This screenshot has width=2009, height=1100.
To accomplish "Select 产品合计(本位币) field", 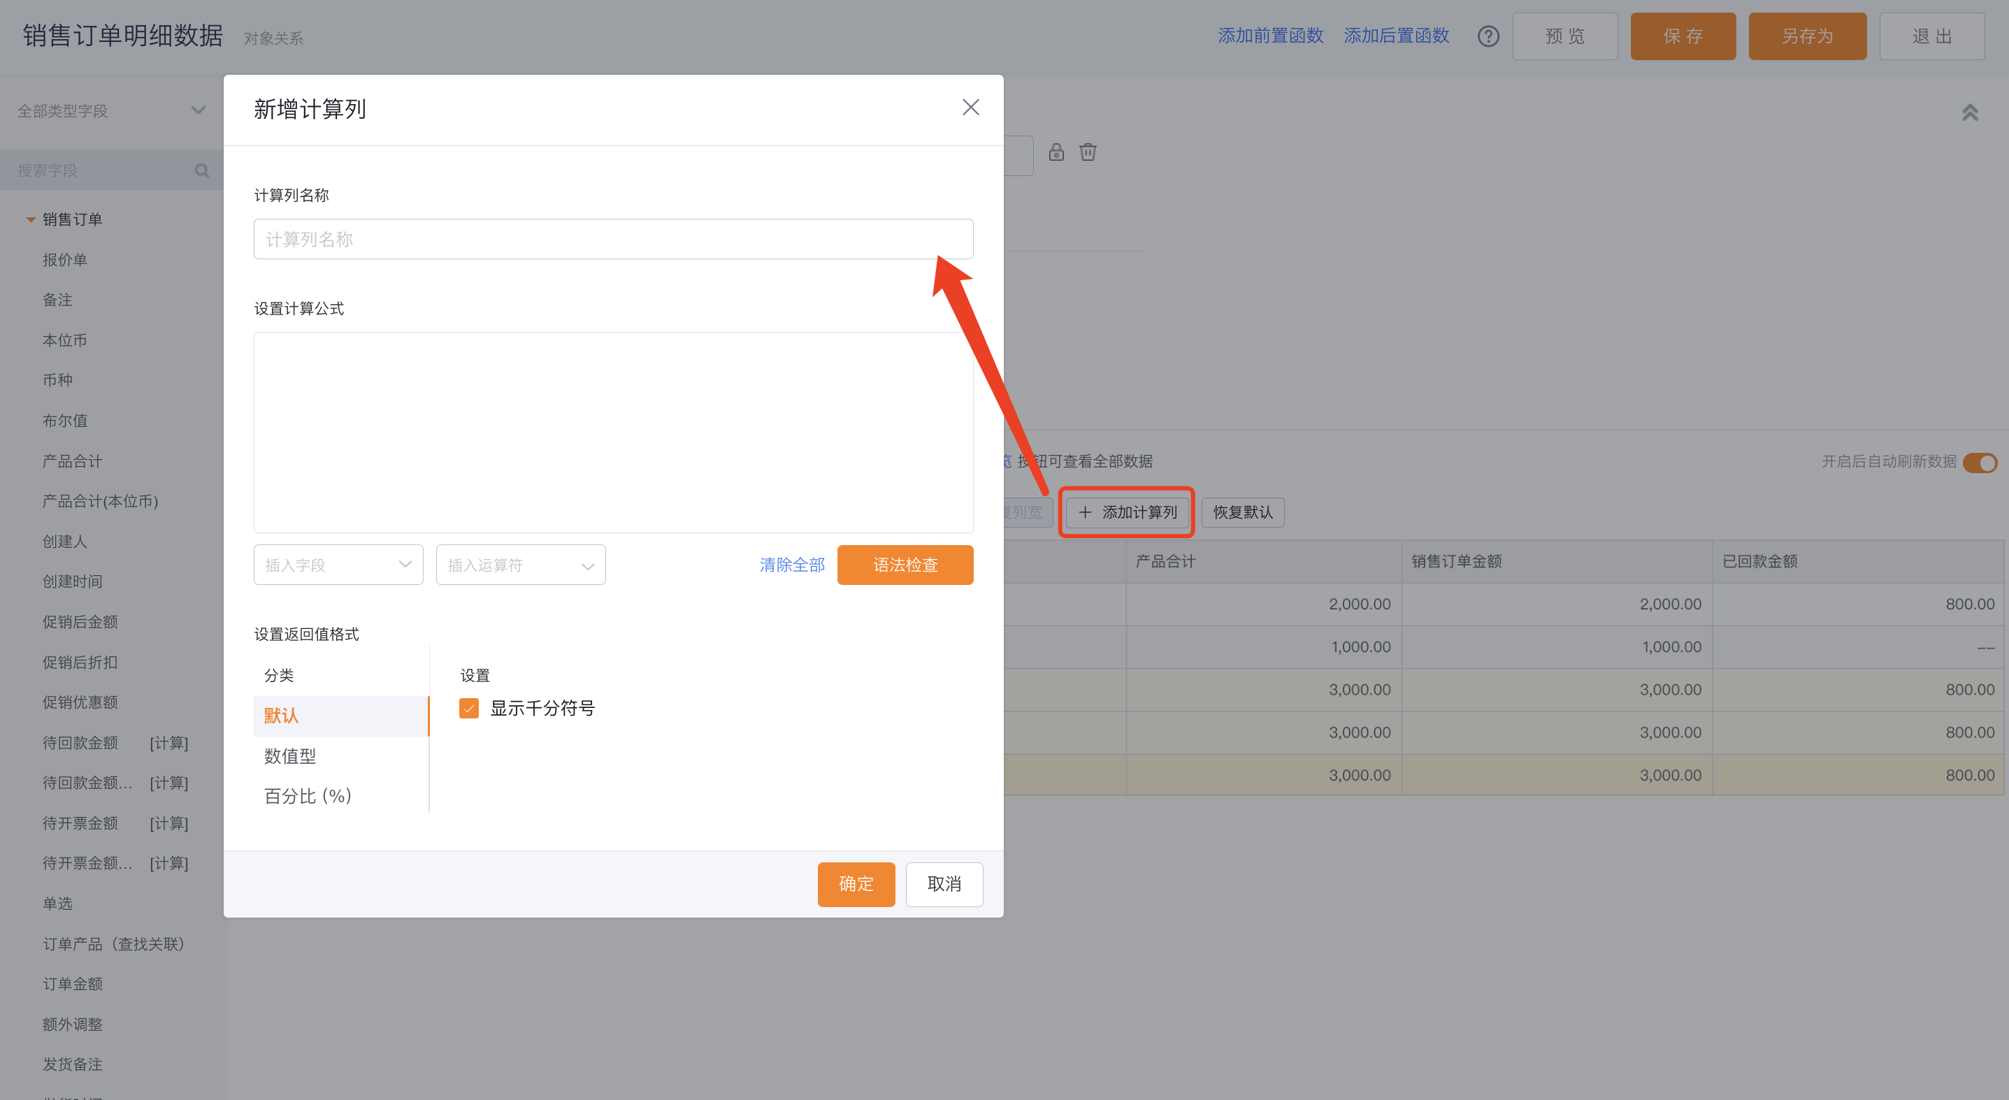I will tap(101, 501).
